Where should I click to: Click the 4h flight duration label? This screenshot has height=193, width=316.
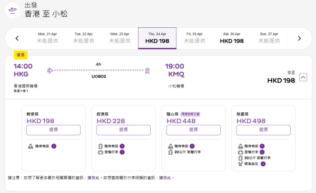98,65
